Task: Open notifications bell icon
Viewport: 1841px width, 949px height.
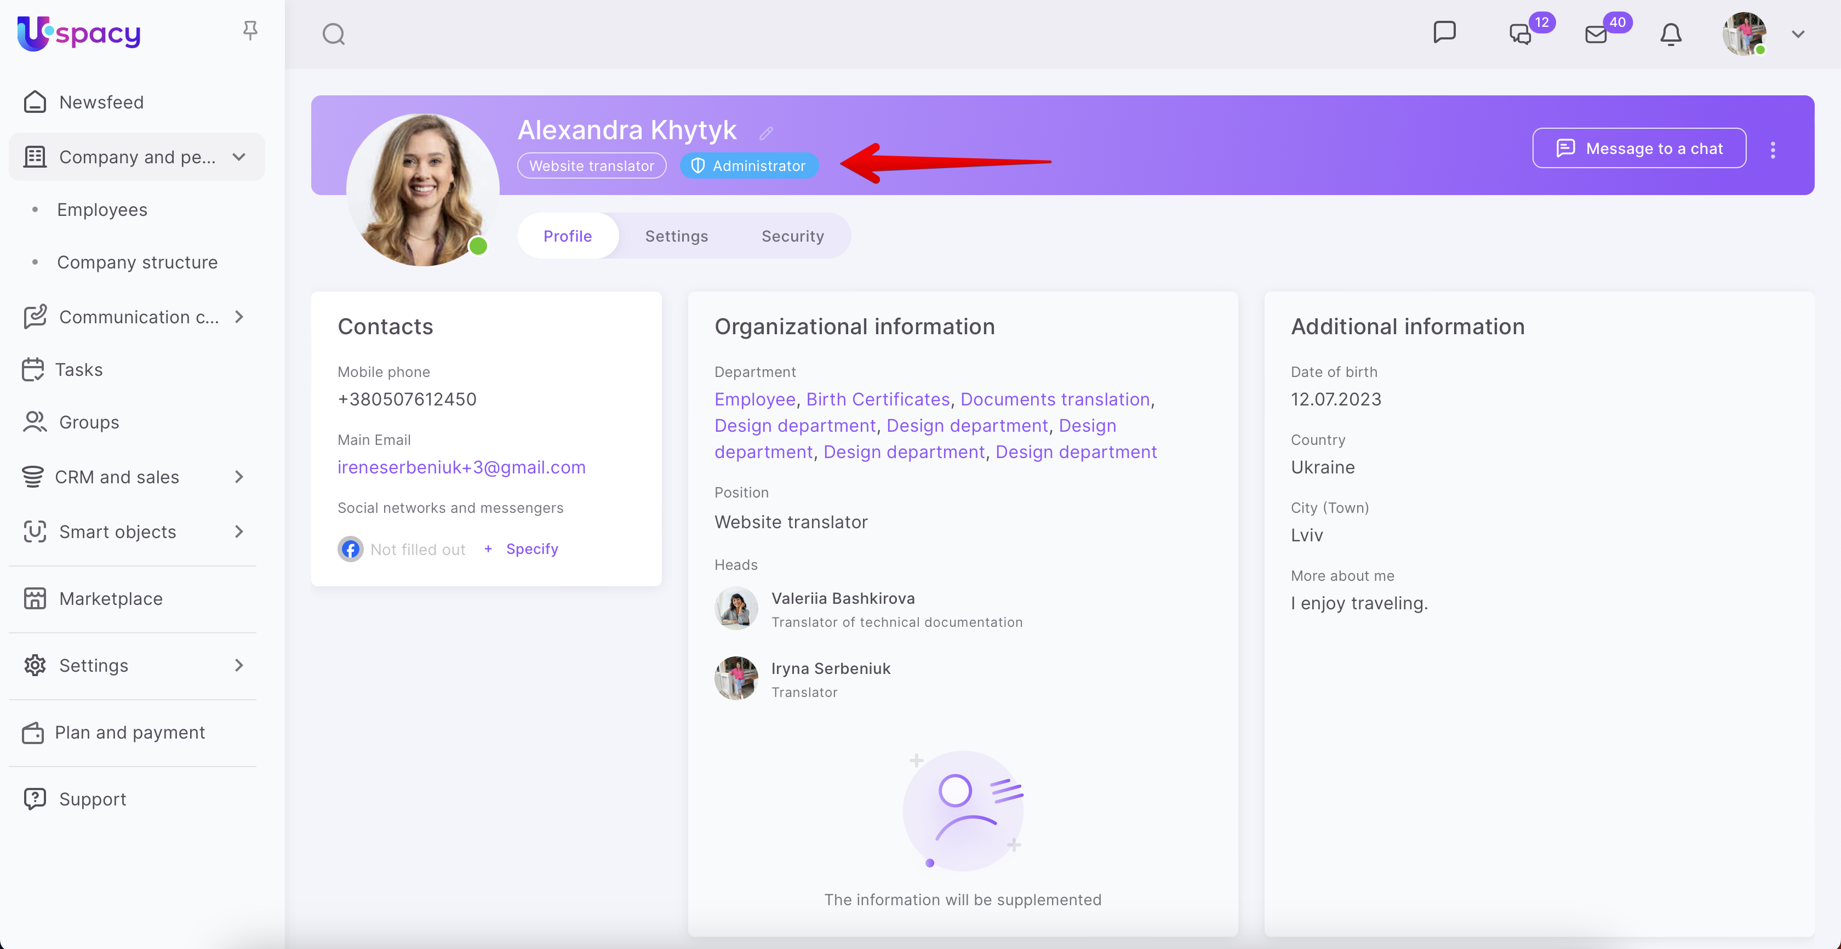Action: pyautogui.click(x=1670, y=35)
